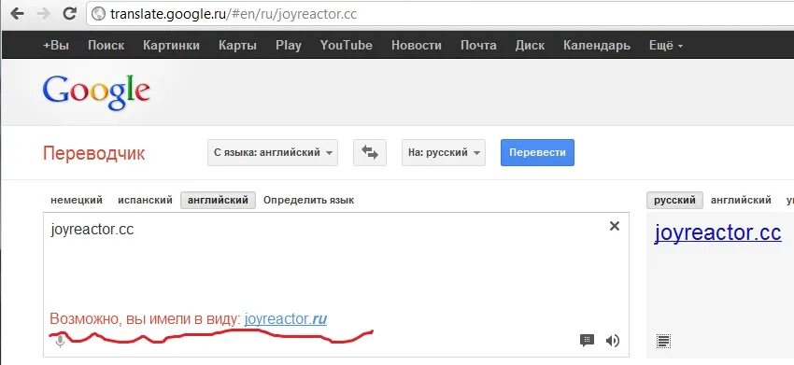The height and width of the screenshot is (365, 794).
Task: Expand the 'Ещё' menu in top bar
Action: click(666, 45)
